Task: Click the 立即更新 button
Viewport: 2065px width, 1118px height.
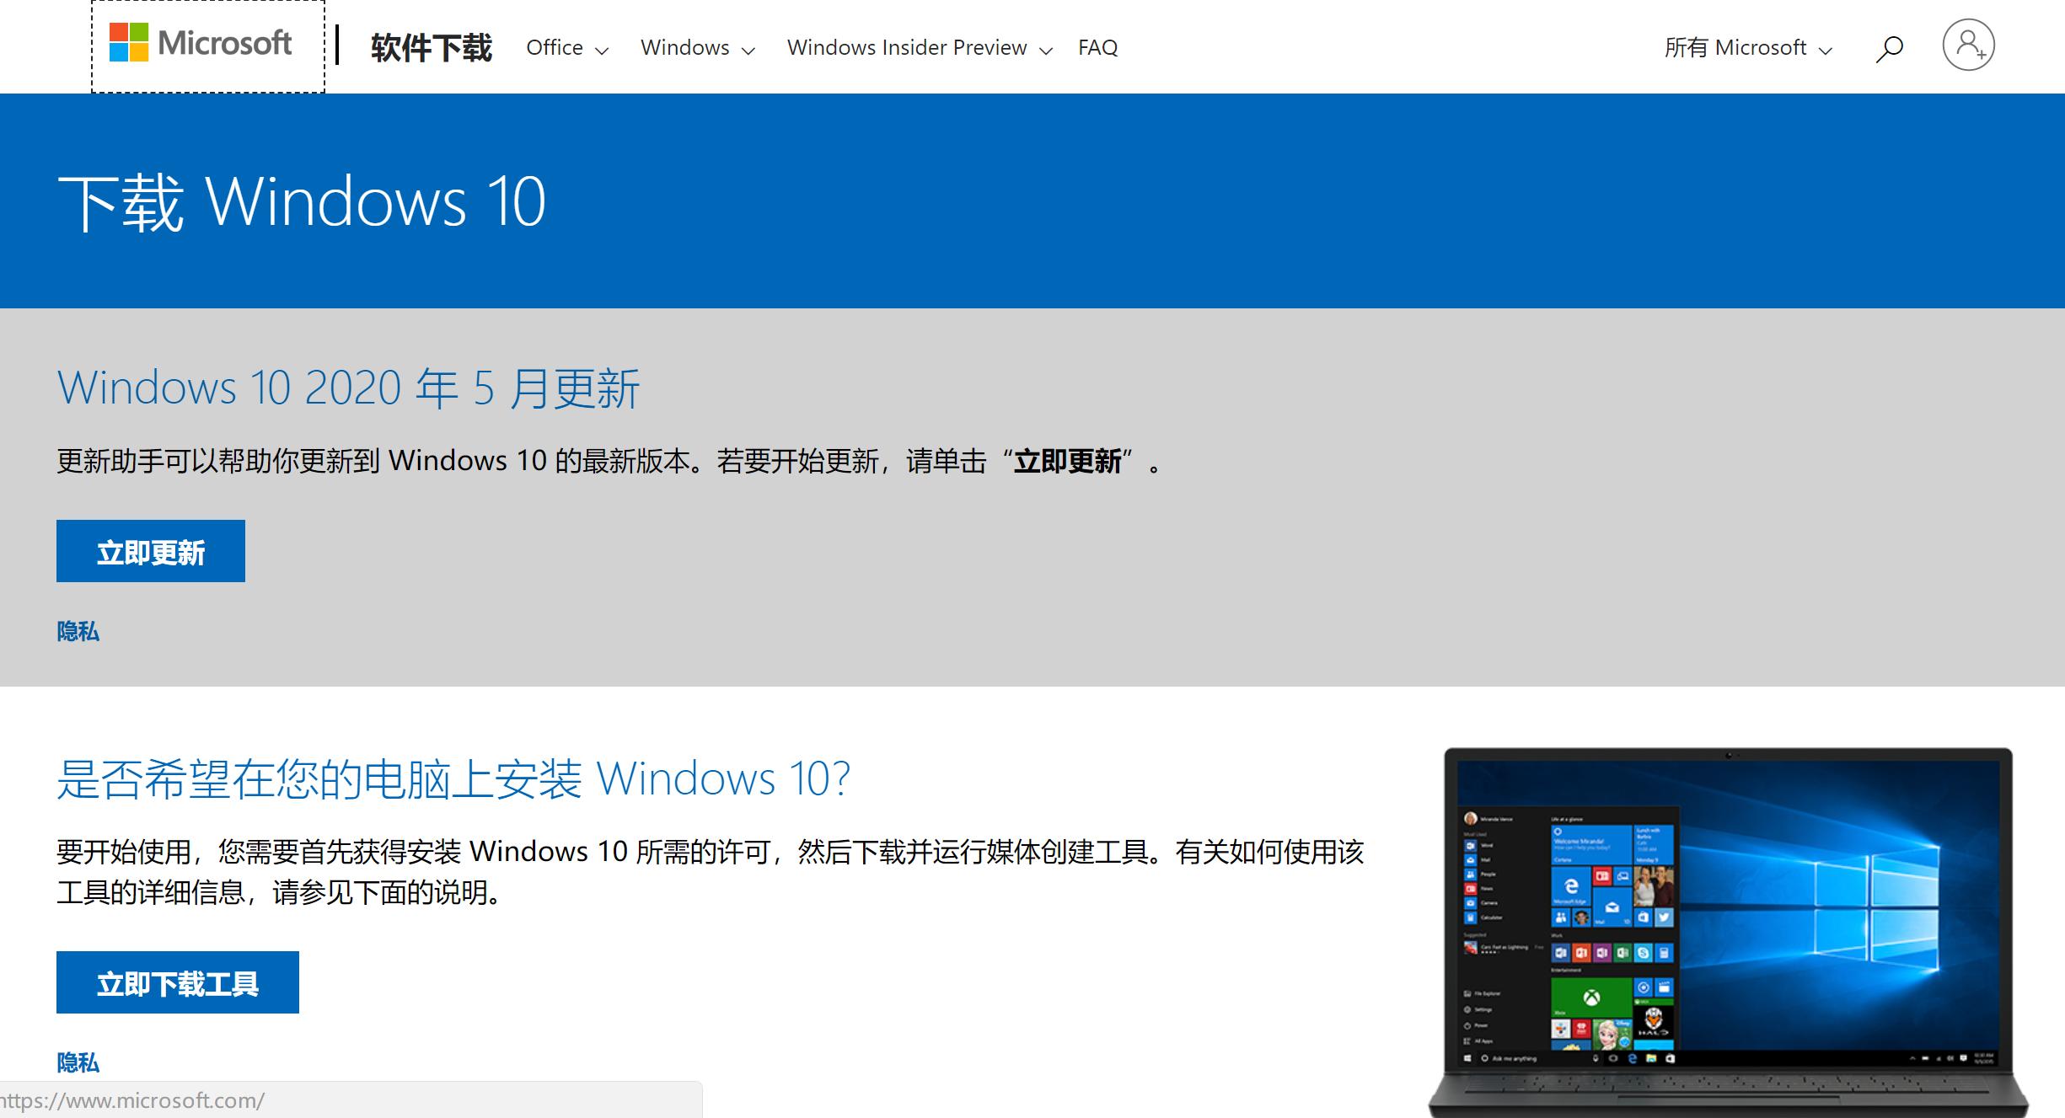Action: 150,550
